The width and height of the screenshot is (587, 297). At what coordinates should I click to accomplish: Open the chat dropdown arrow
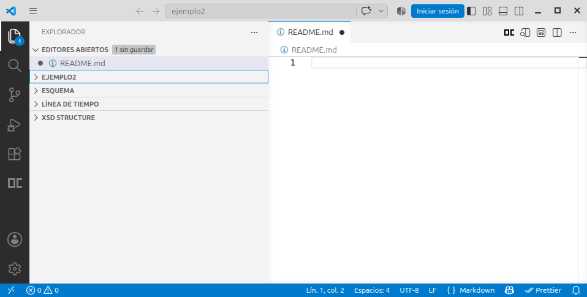(x=381, y=11)
